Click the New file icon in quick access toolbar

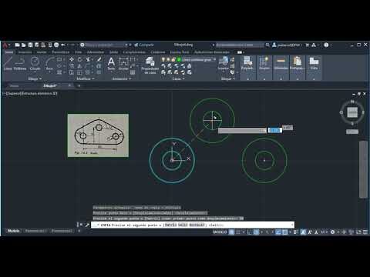coord(17,45)
